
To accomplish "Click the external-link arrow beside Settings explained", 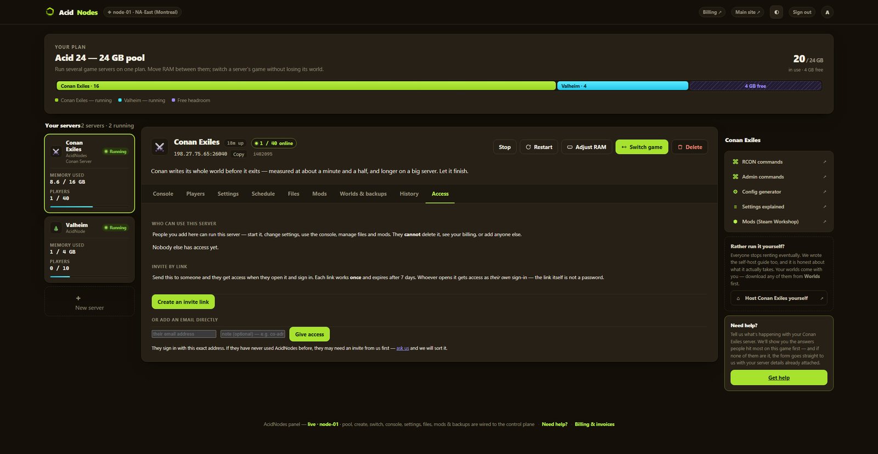I will [825, 207].
